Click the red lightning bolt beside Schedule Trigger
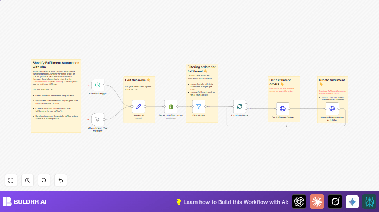Screen dimensions: 379x212 88,85
